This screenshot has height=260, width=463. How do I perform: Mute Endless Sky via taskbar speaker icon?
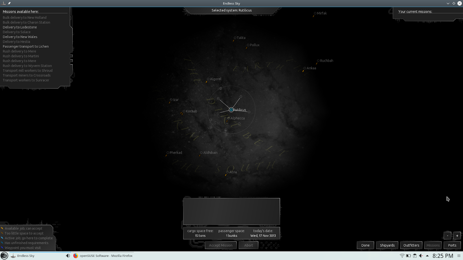tap(68, 256)
